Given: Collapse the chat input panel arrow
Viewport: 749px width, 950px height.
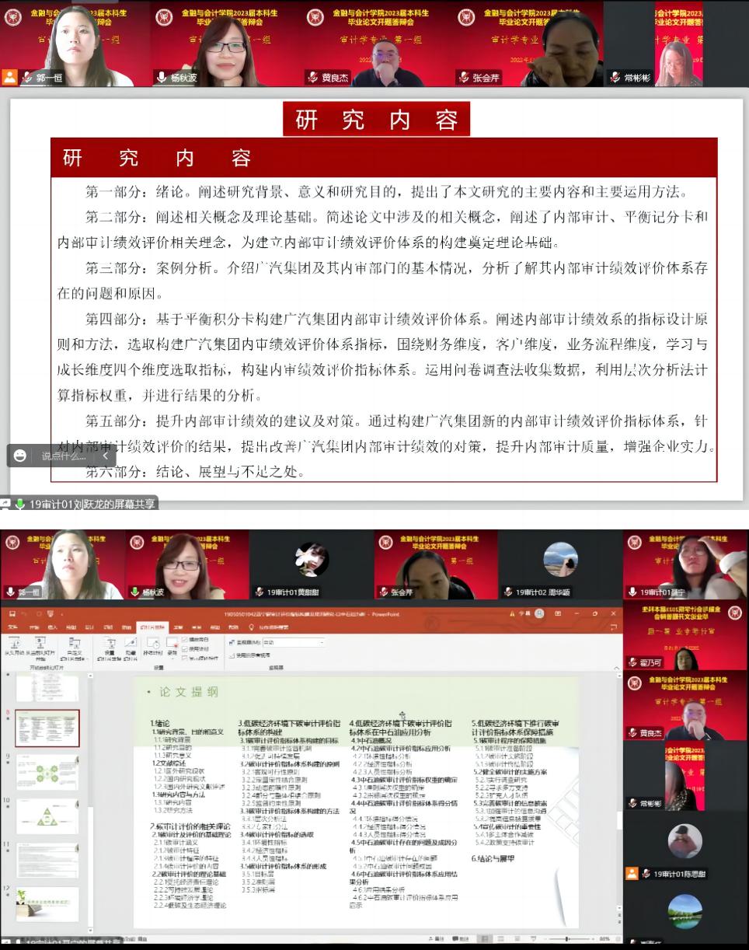Looking at the screenshot, I should pyautogui.click(x=105, y=456).
